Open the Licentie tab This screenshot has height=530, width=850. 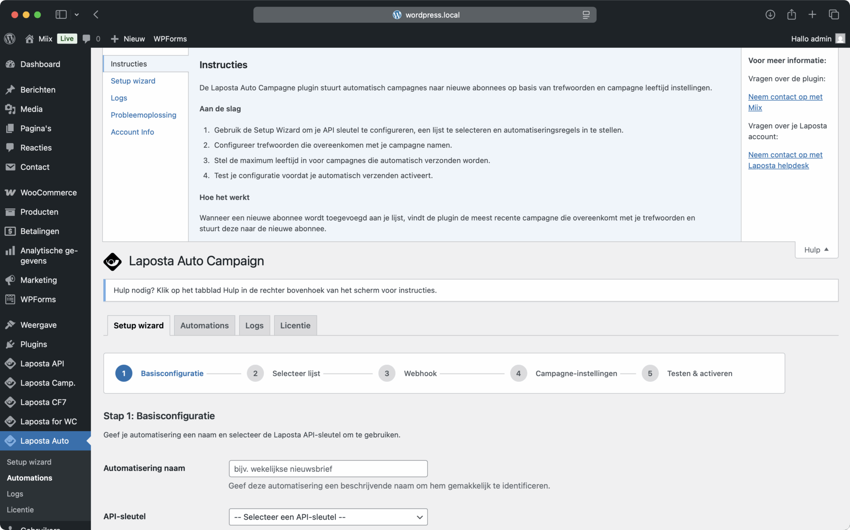pos(295,325)
